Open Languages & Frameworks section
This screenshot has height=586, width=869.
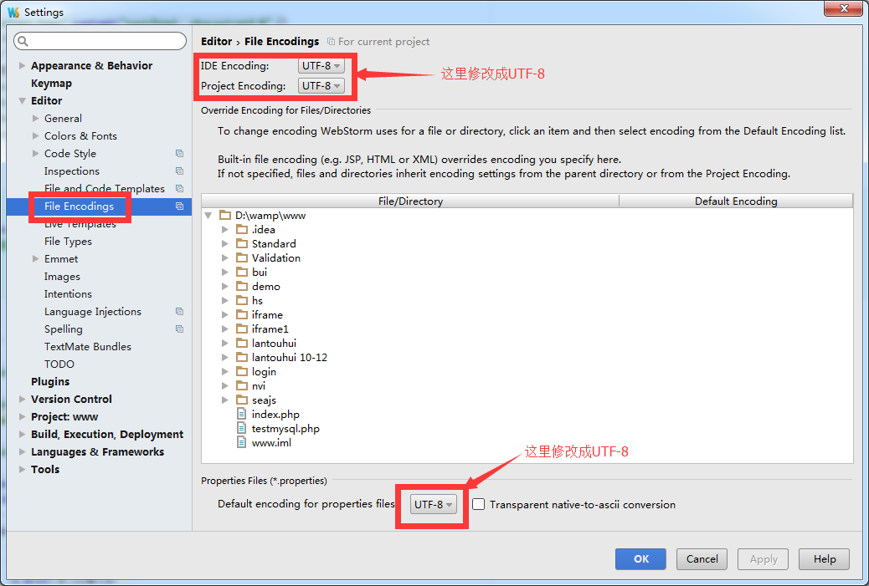(98, 451)
